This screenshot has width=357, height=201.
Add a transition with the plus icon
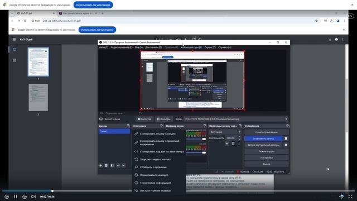227,143
